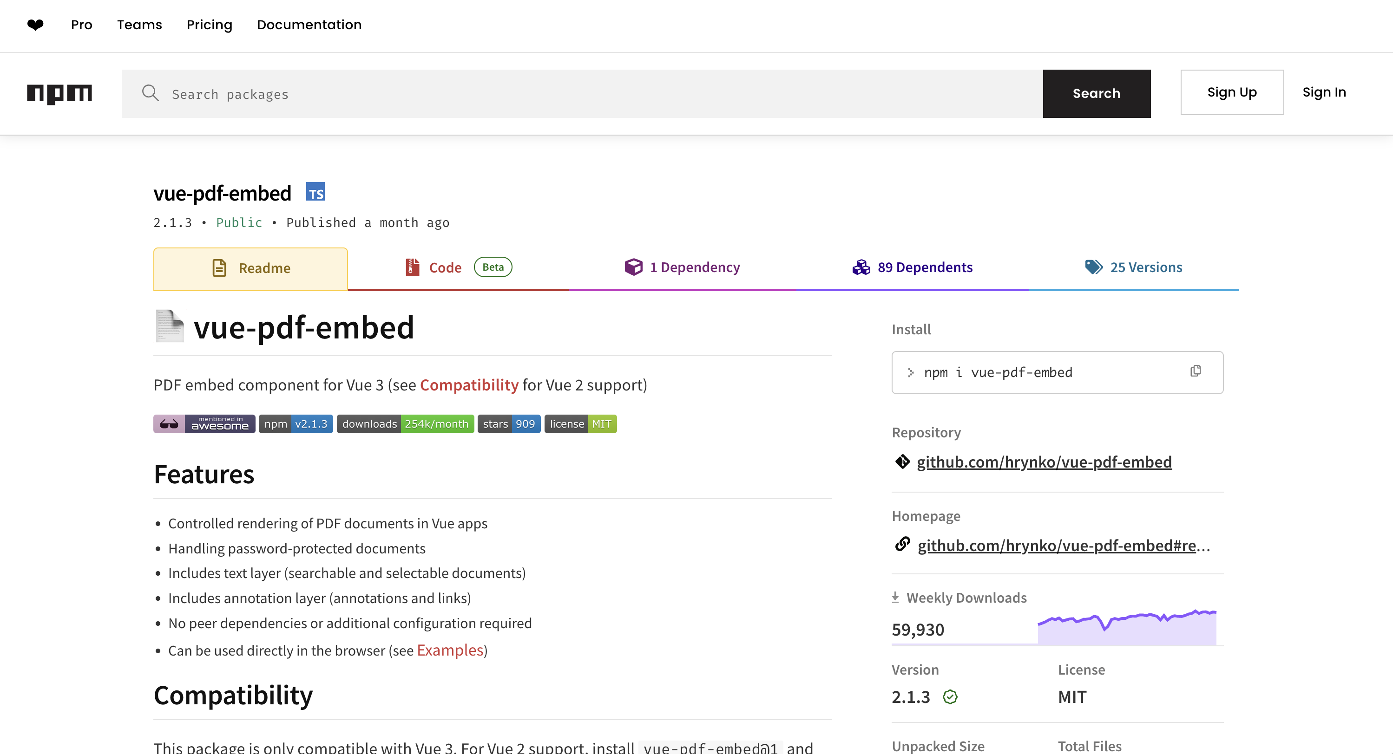Click the Readme document icon
This screenshot has width=1393, height=754.
tap(219, 268)
